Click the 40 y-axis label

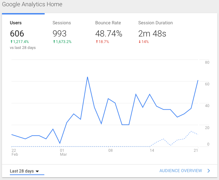click(207, 106)
